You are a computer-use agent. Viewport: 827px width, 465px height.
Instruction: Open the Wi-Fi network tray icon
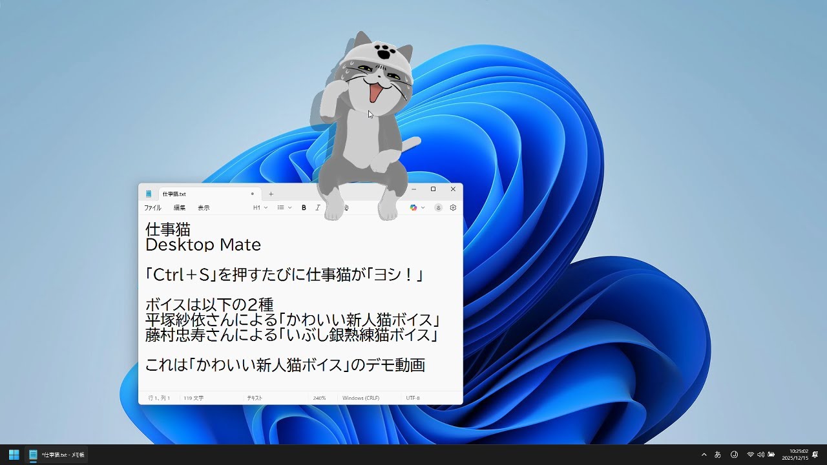751,455
